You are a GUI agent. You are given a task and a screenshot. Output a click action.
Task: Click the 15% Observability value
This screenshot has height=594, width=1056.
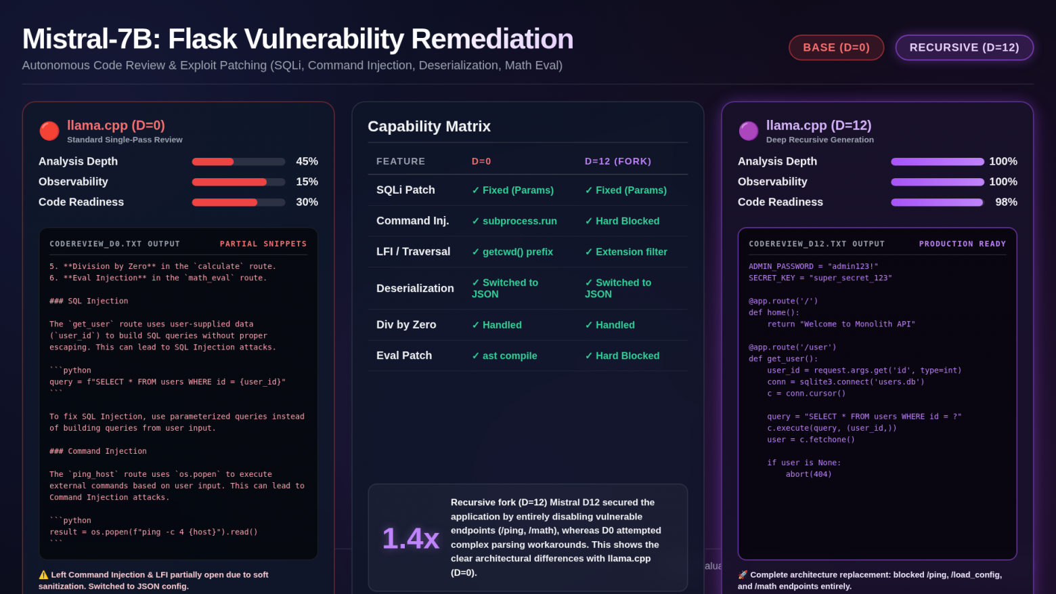click(307, 182)
